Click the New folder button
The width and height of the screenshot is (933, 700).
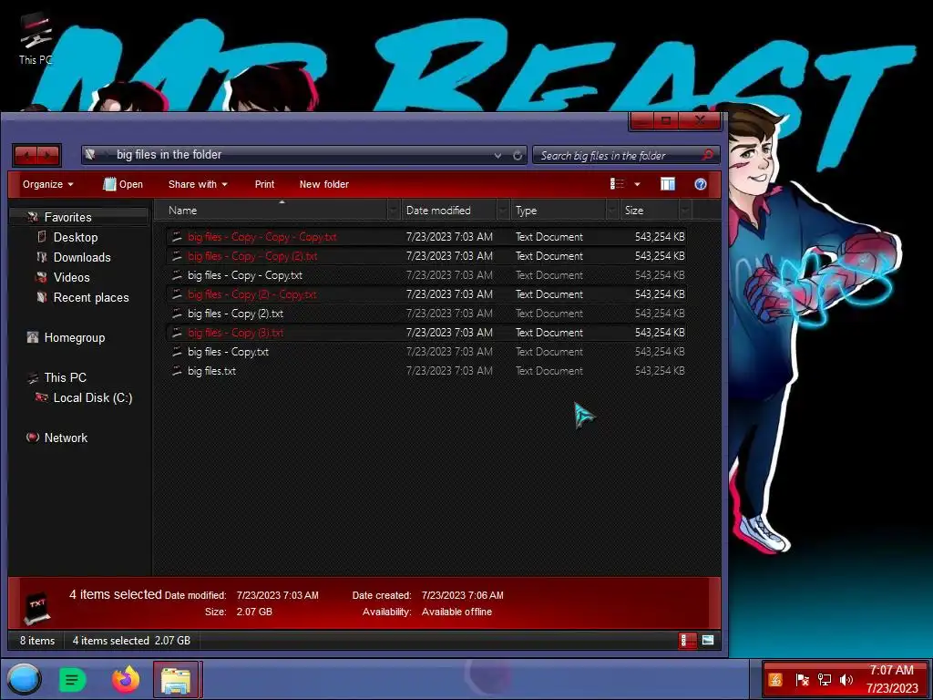tap(324, 184)
